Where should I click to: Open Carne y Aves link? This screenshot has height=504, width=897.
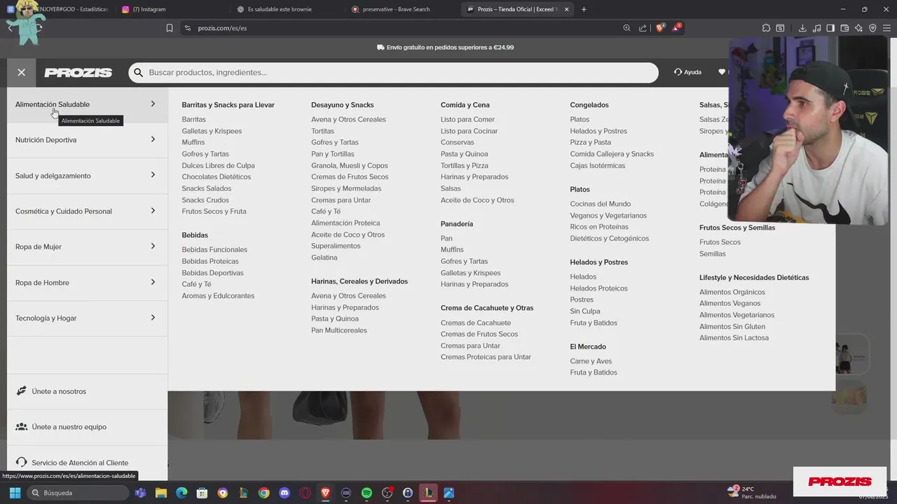coord(591,361)
